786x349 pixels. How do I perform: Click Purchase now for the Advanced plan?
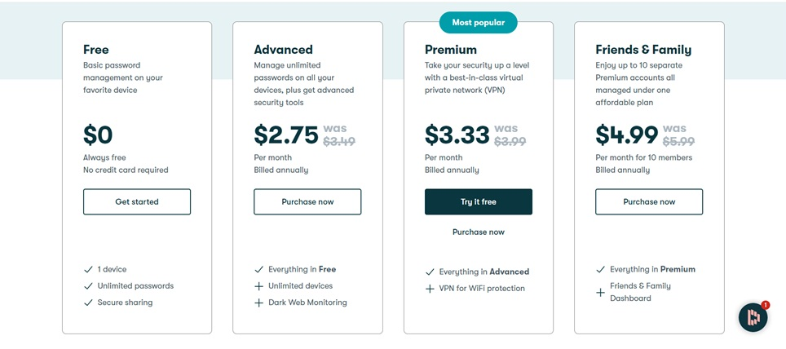click(x=307, y=201)
